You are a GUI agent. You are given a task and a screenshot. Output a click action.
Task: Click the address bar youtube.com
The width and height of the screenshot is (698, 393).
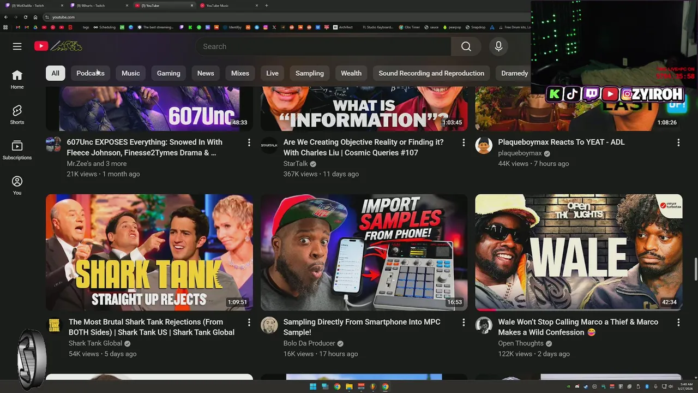click(x=63, y=17)
